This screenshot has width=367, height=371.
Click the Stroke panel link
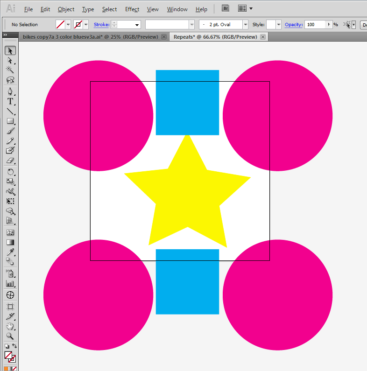click(x=101, y=25)
